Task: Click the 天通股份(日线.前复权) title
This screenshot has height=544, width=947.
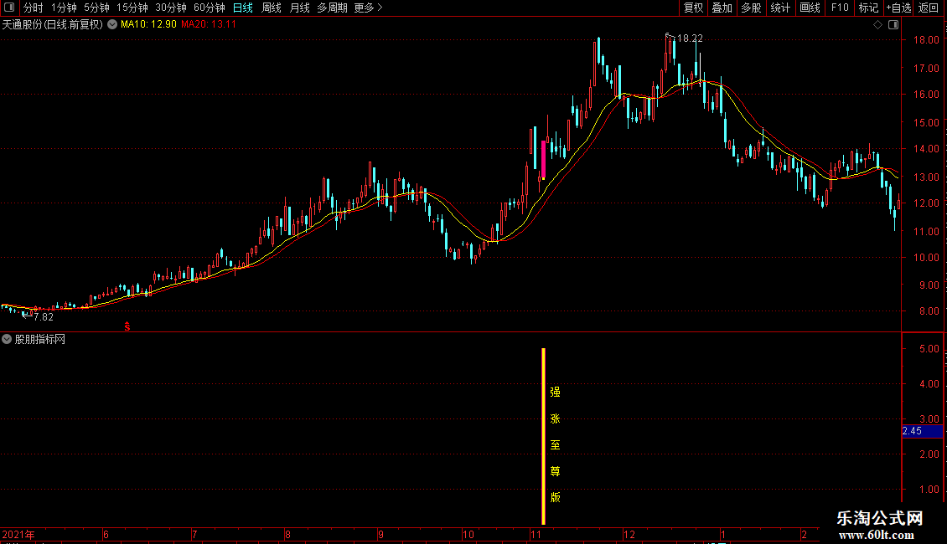Action: tap(53, 24)
